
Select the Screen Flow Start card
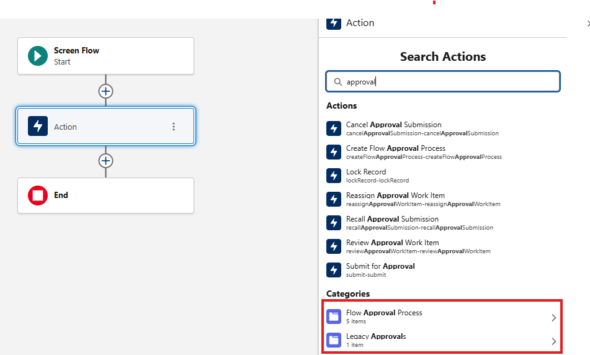(105, 56)
